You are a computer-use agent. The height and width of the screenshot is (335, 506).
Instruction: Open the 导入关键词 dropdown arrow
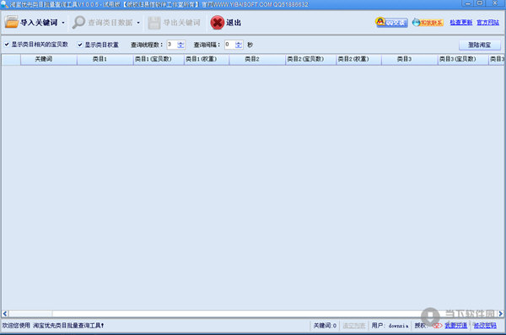tap(63, 23)
